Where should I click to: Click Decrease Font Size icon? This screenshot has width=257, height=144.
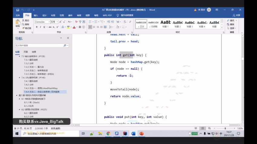pos(64,22)
